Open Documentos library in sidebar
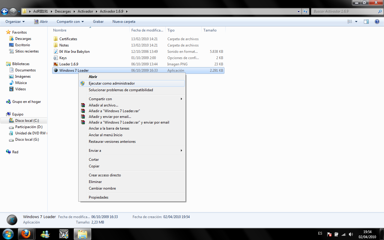The height and width of the screenshot is (240, 384). pos(25,70)
